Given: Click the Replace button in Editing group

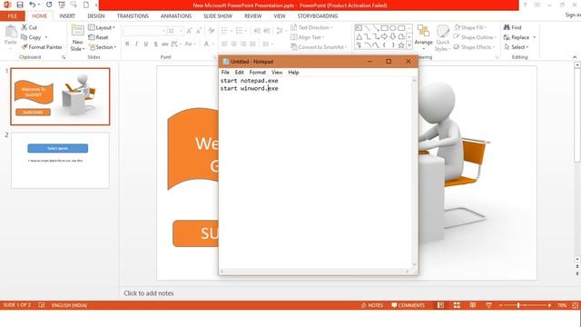Looking at the screenshot, I should [x=517, y=37].
